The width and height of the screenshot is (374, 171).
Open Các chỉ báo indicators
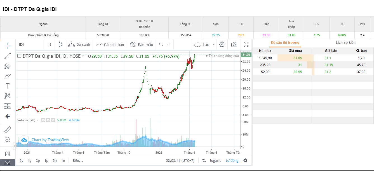point(110,44)
